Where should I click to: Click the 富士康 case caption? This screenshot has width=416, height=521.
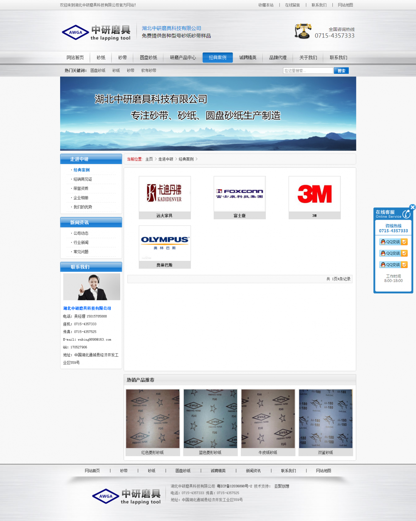(x=239, y=216)
